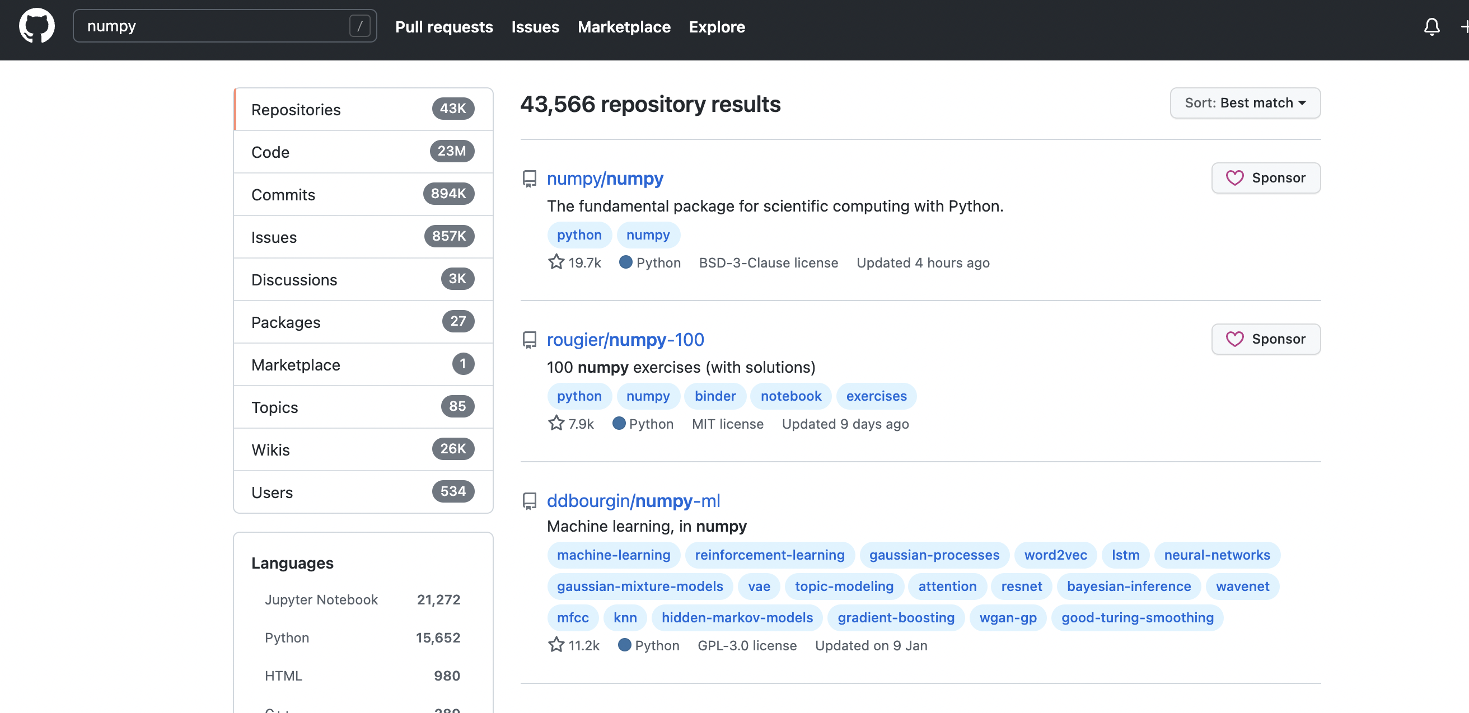Select Code results filter
This screenshot has height=713, width=1469.
pyautogui.click(x=363, y=152)
